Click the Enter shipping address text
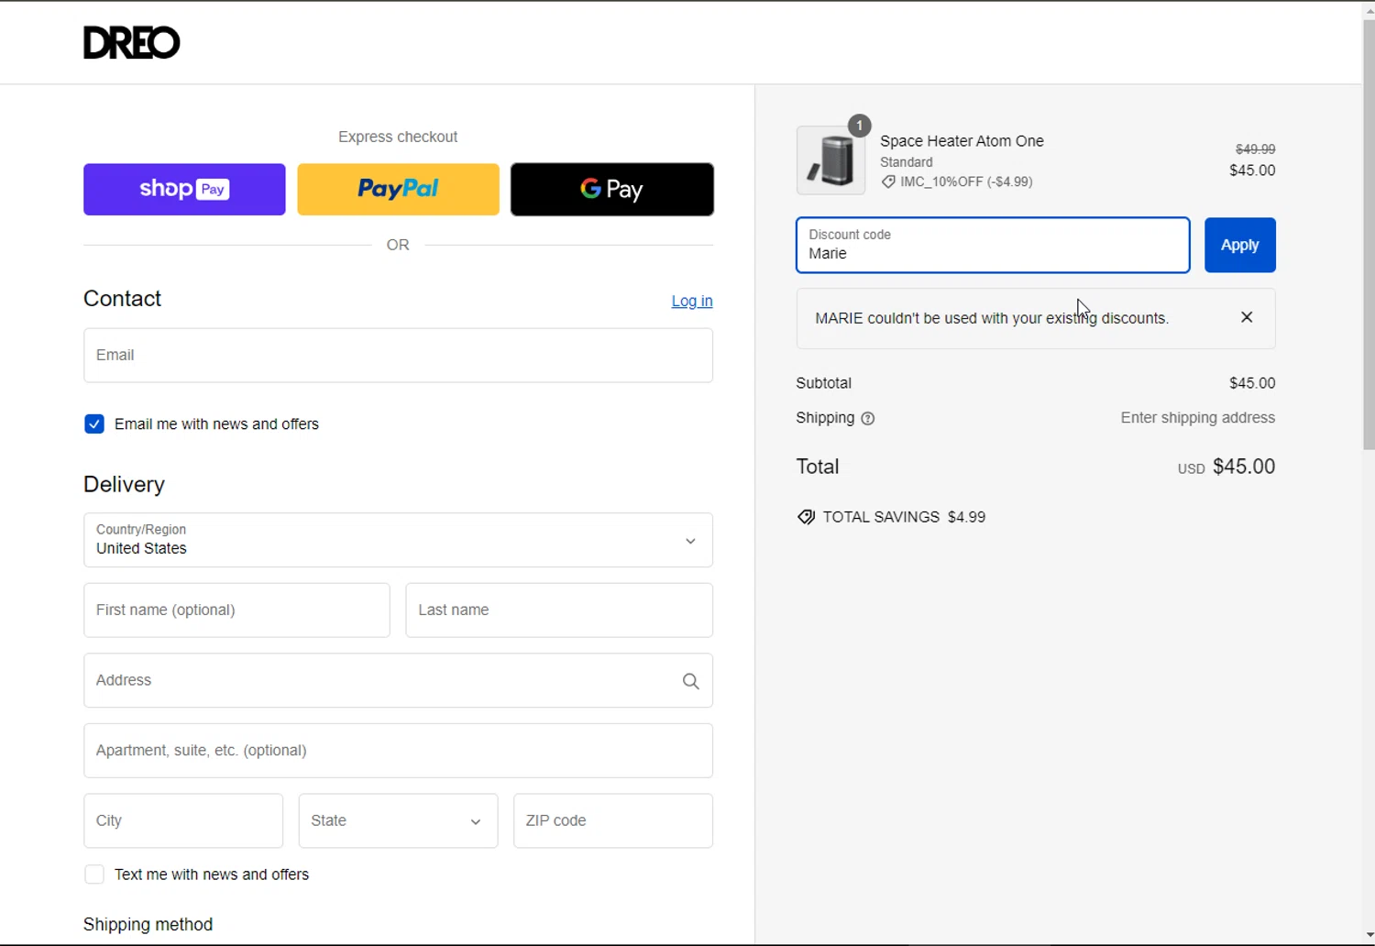 coord(1197,418)
